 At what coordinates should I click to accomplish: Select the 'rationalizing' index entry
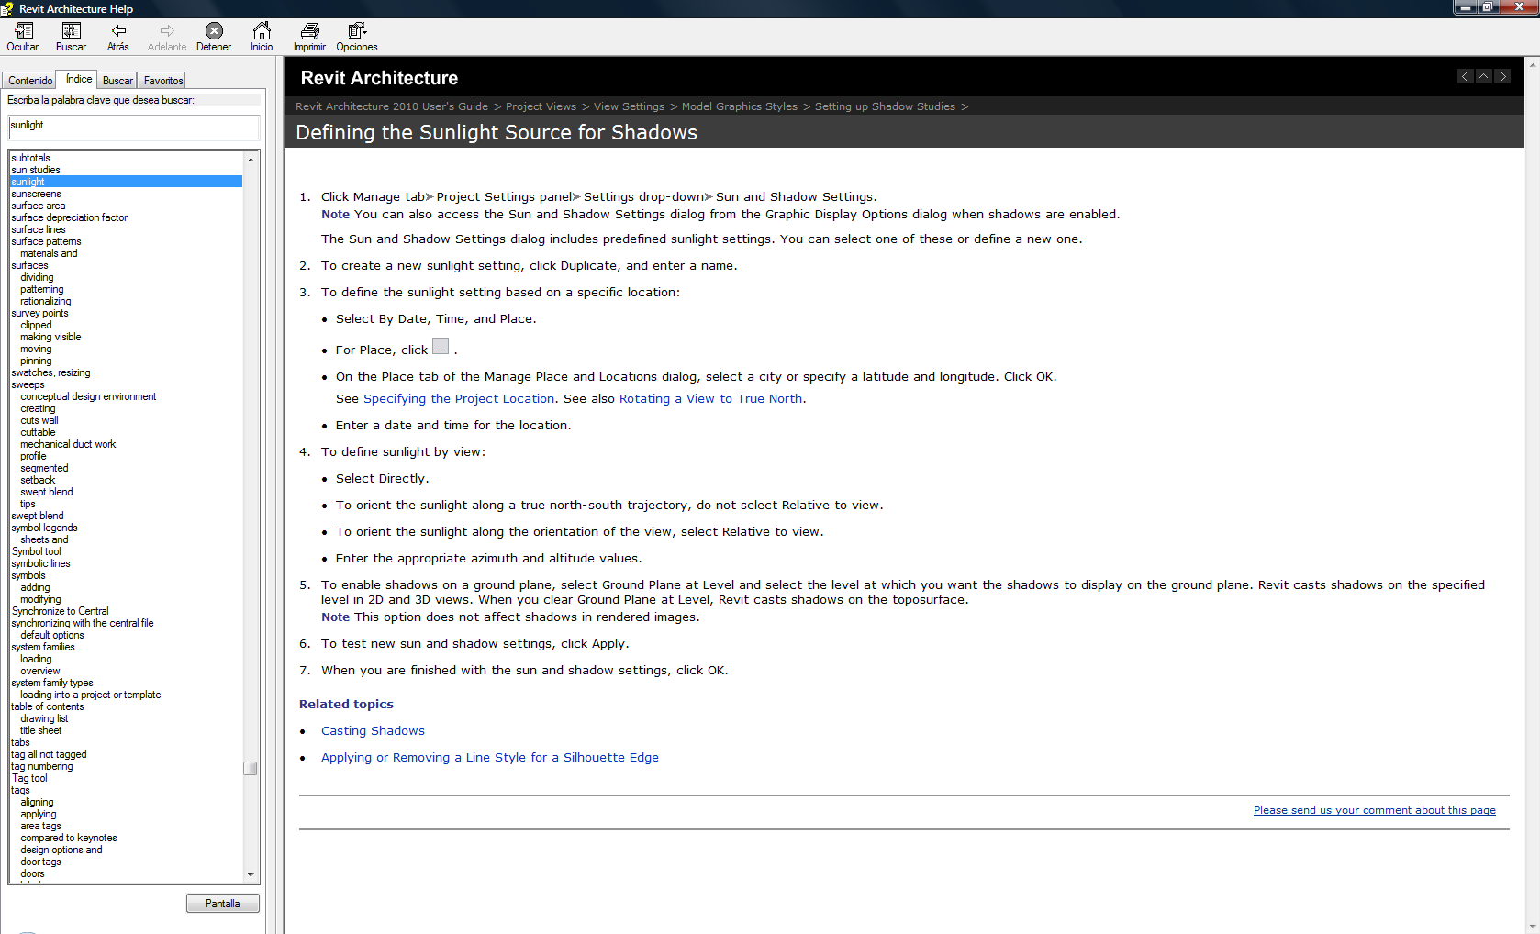tap(46, 301)
